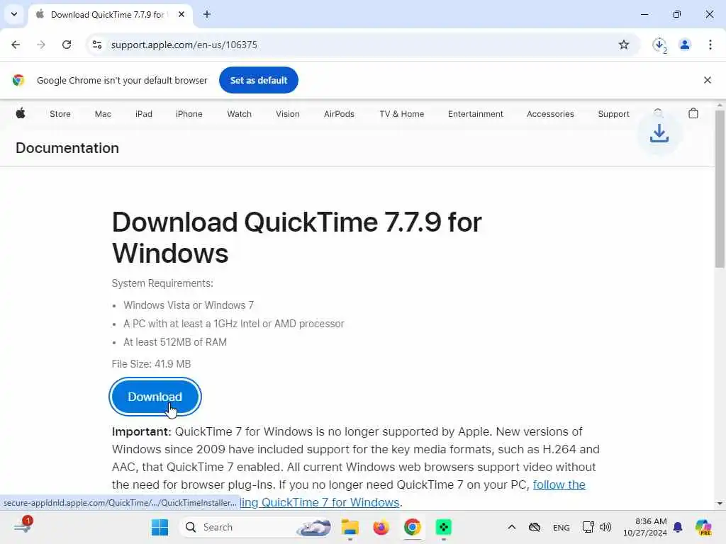Open Chrome downloads indicator in toolbar
Viewport: 726px width, 544px height.
point(659,45)
